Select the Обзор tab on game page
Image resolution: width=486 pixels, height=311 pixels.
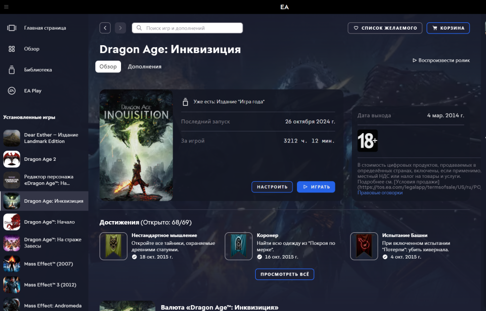108,67
